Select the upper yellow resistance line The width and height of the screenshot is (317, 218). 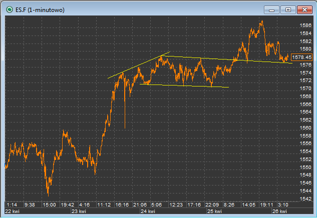(227, 59)
